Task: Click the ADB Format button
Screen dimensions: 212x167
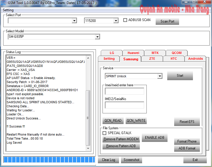Action: (x=187, y=148)
